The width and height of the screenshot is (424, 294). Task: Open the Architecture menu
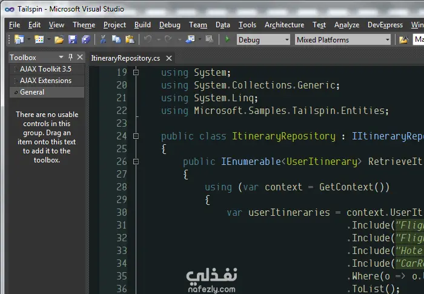[x=284, y=25]
